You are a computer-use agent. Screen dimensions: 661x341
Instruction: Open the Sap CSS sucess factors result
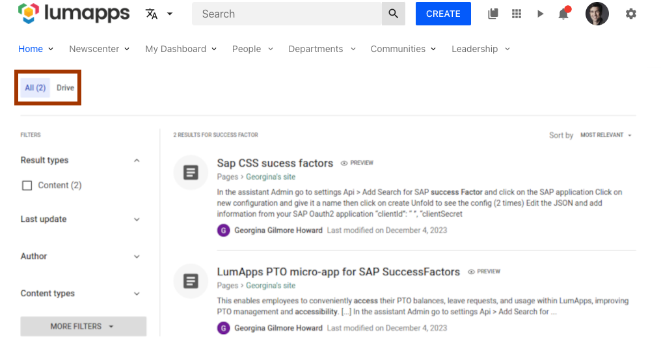point(275,163)
